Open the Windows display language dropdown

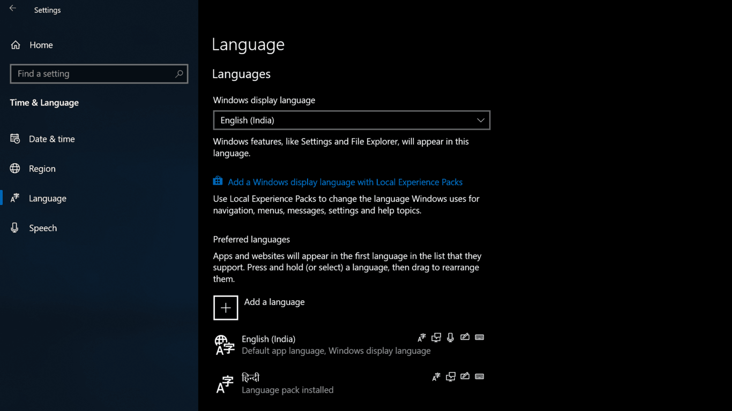pyautogui.click(x=352, y=120)
